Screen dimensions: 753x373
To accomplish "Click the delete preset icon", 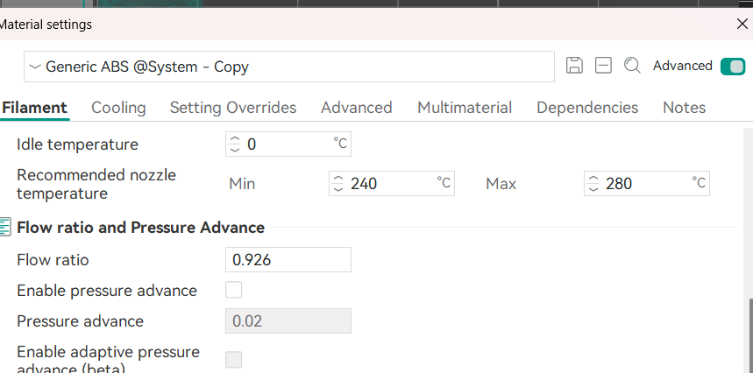I will coord(602,66).
